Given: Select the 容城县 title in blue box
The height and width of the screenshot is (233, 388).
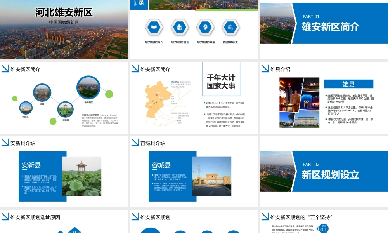Looking at the screenshot, I should click(x=161, y=165).
